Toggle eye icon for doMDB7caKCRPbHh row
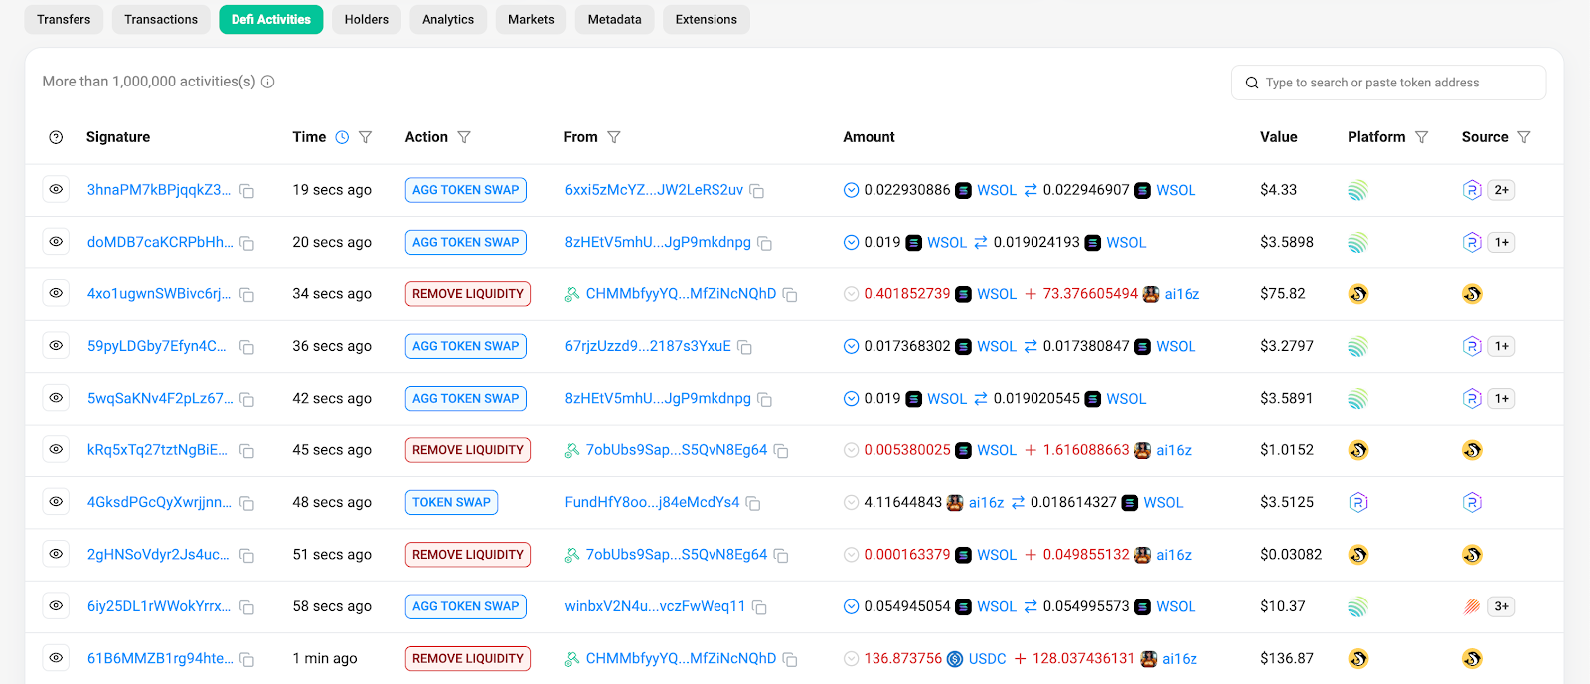Viewport: 1590px width, 684px height. point(56,242)
